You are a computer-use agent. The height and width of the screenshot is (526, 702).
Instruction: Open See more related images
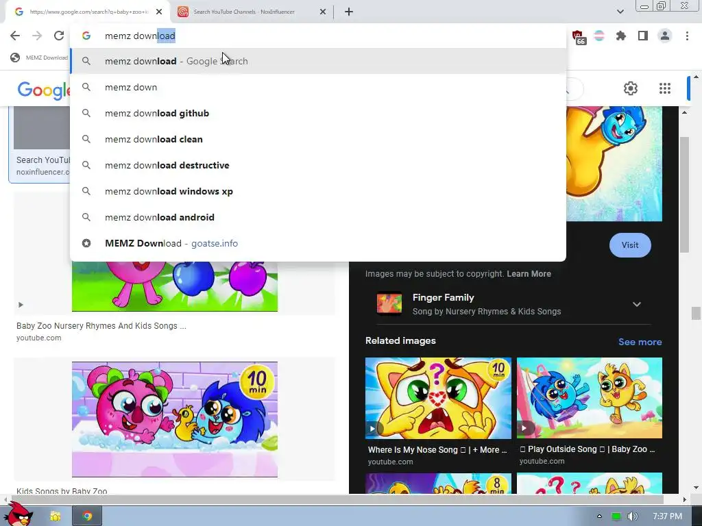click(640, 342)
